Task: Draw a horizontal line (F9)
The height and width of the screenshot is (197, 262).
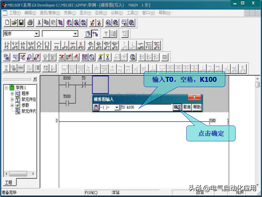Action: pyautogui.click(x=57, y=45)
